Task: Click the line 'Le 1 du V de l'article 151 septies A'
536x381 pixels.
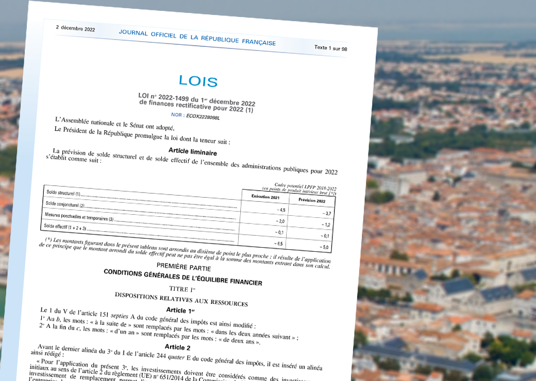Action: (x=148, y=318)
